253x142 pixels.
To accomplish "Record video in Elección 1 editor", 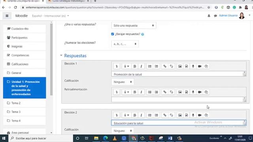I will click(x=200, y=66).
